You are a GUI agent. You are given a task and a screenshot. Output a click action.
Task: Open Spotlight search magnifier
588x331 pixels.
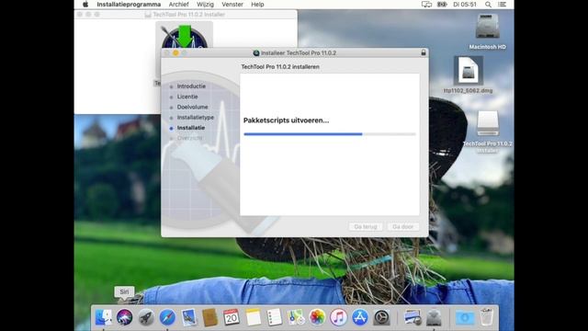pyautogui.click(x=488, y=5)
